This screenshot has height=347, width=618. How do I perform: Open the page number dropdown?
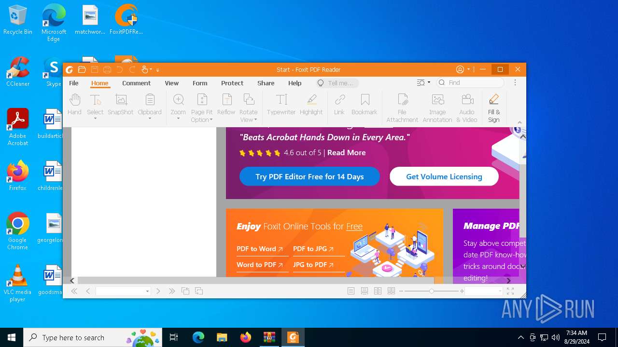tap(147, 291)
